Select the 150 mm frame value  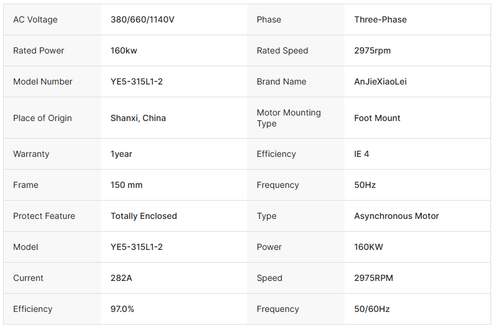(x=127, y=185)
